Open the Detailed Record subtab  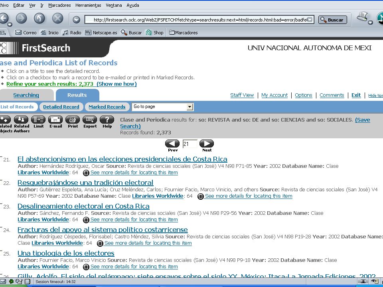click(x=61, y=107)
